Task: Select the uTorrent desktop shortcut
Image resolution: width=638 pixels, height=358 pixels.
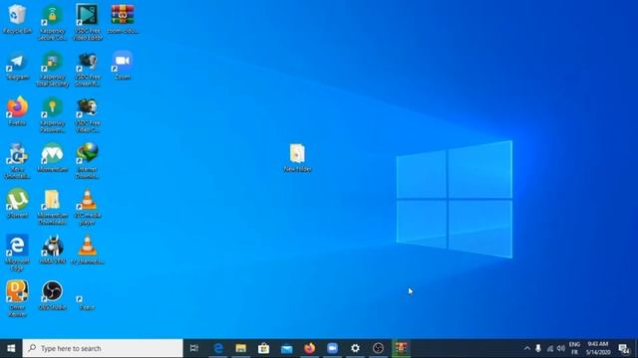Action: (x=17, y=203)
